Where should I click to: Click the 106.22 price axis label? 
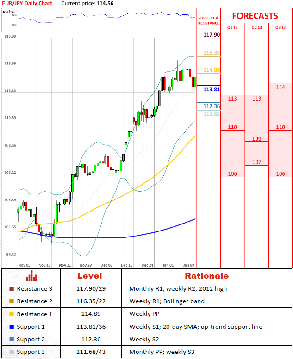point(10,173)
